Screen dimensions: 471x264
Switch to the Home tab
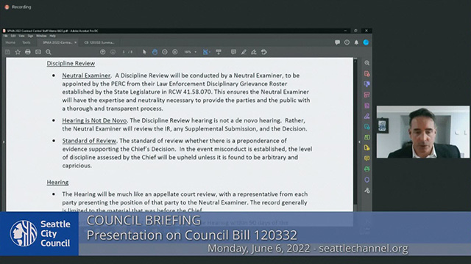coord(10,43)
